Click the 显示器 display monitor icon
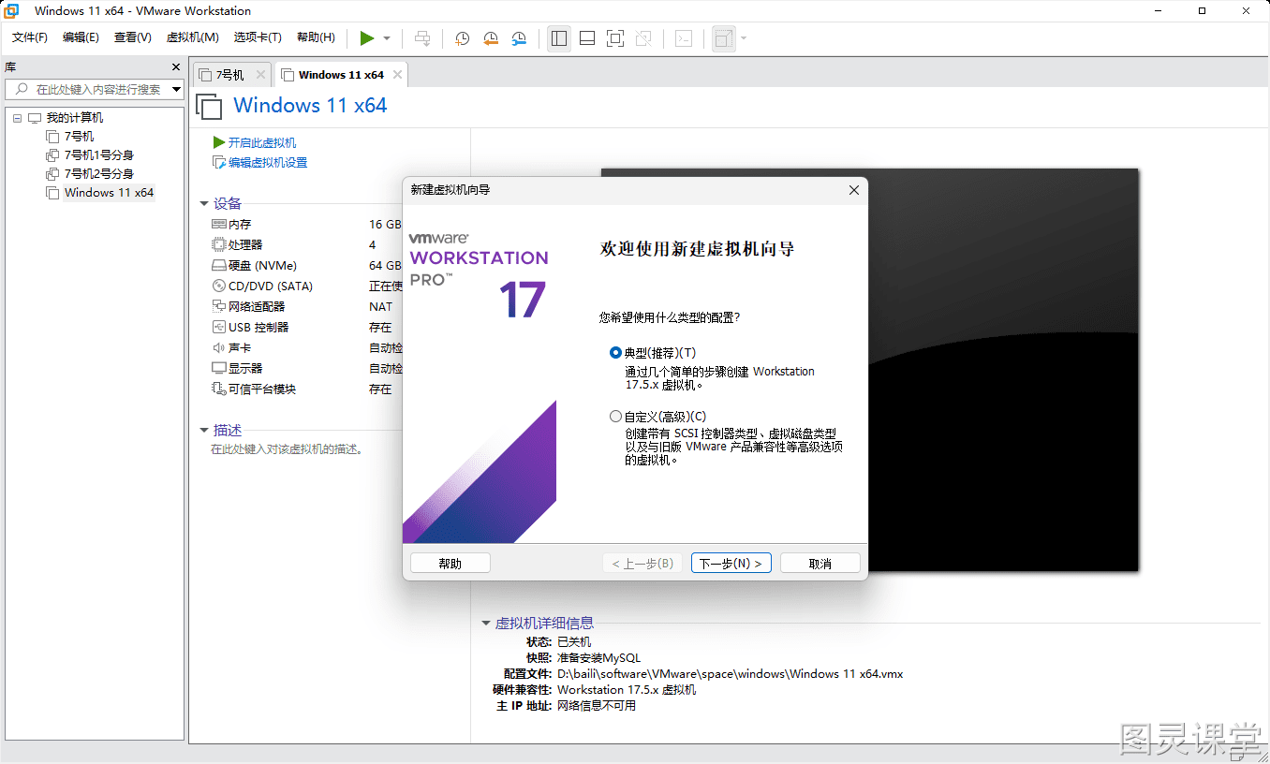This screenshot has height=764, width=1270. (219, 369)
